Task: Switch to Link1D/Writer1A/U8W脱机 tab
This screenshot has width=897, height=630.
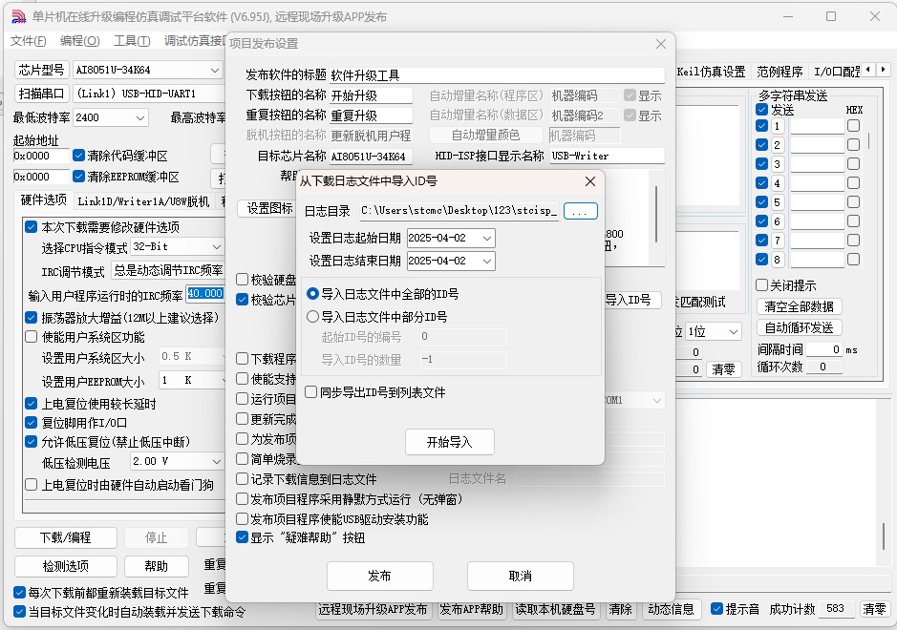Action: [x=143, y=201]
